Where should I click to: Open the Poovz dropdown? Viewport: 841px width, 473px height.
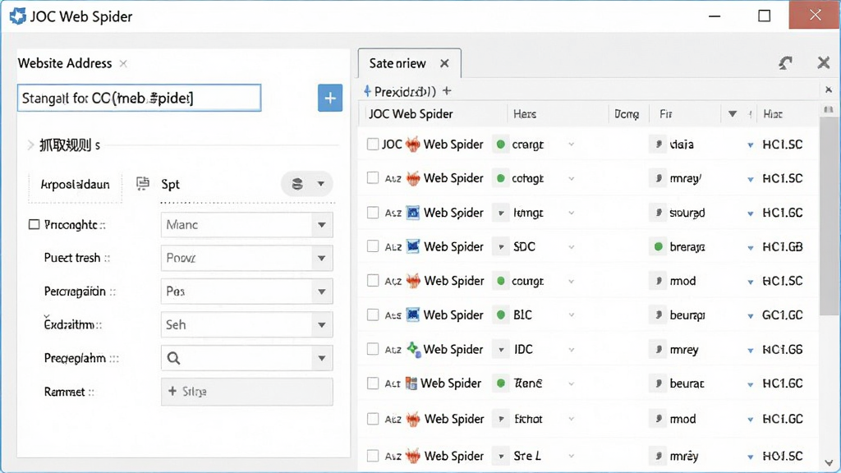click(246, 258)
